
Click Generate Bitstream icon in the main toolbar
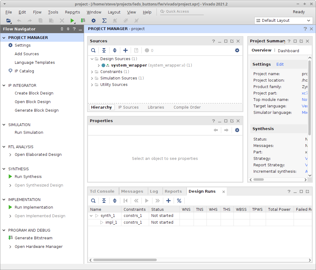pyautogui.click(x=83, y=21)
